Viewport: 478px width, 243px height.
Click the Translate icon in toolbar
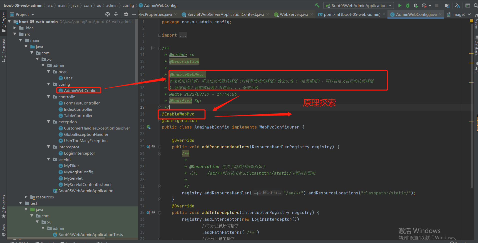[457, 6]
